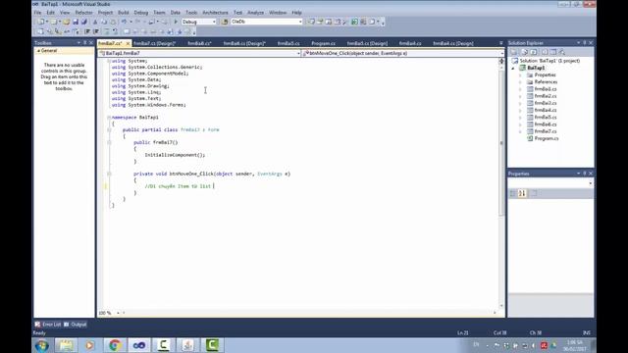Viewport: 628px width, 353px height.
Task: Open the File menu
Action: point(37,13)
